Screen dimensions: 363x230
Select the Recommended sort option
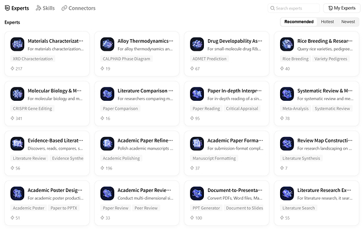coord(299,22)
